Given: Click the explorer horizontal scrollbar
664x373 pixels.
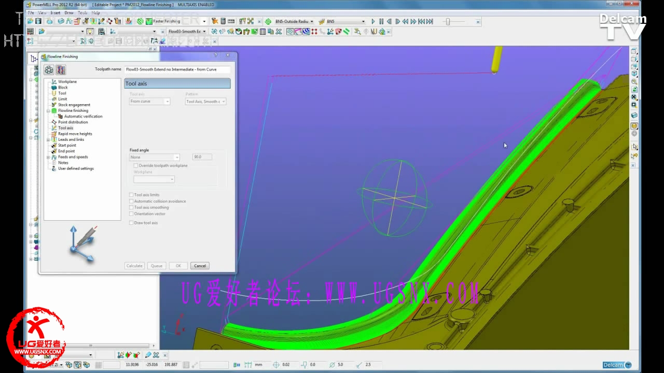Looking at the screenshot, I should [x=91, y=346].
